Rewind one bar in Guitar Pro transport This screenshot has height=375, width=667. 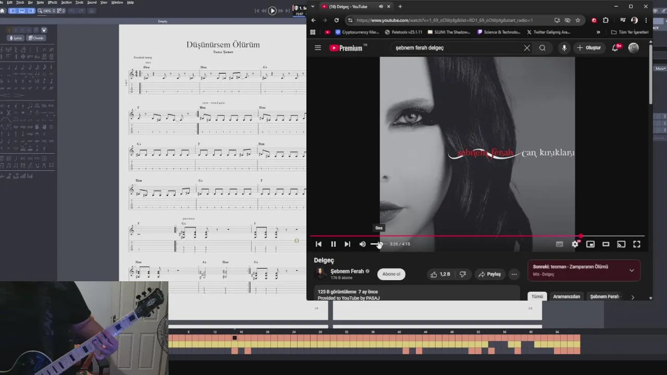pyautogui.click(x=264, y=10)
